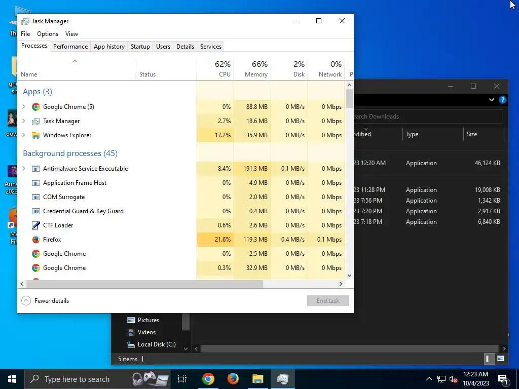Click the Credential Guard & Key Guard icon

click(x=36, y=211)
